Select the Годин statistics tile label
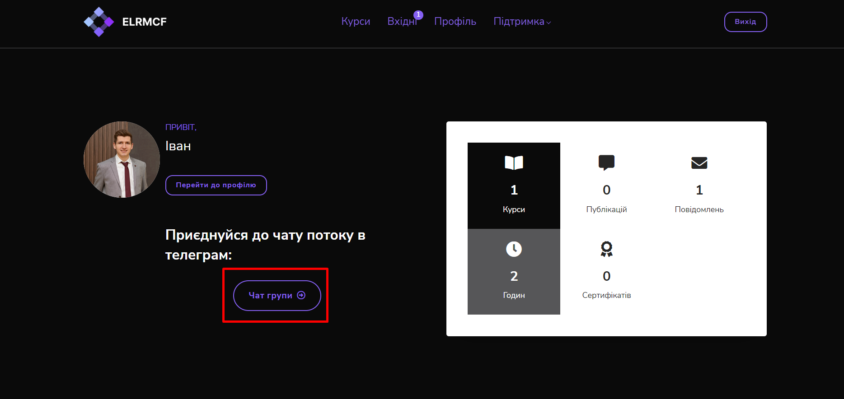Screen dimensions: 844x399 514,295
